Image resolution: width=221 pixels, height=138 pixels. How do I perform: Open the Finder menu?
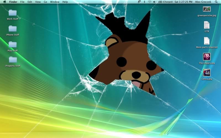(x=13, y=2)
